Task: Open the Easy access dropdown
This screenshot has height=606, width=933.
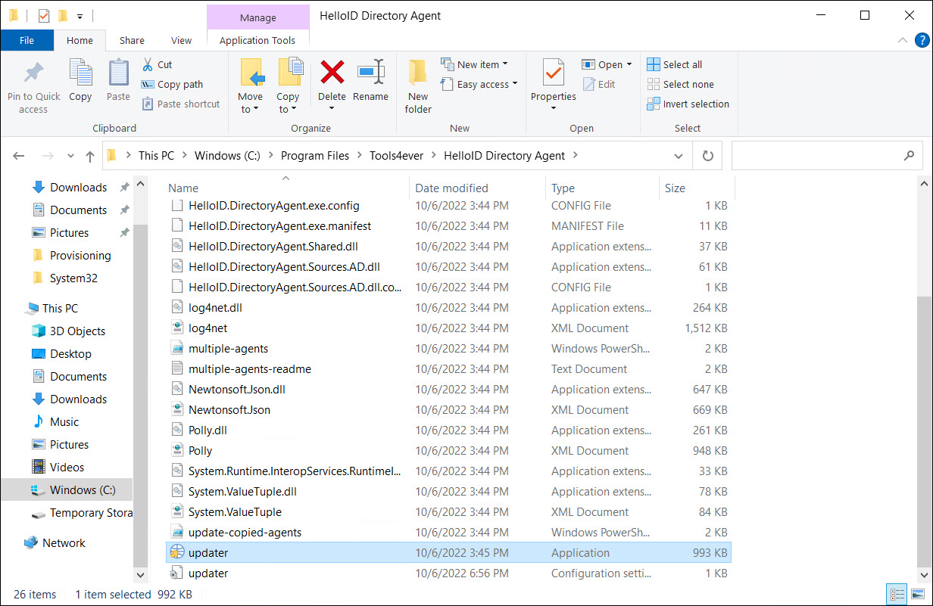Action: point(479,84)
